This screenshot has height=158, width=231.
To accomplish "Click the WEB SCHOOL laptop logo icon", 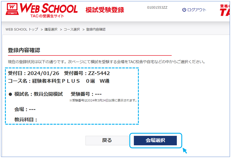I will [x=12, y=9].
